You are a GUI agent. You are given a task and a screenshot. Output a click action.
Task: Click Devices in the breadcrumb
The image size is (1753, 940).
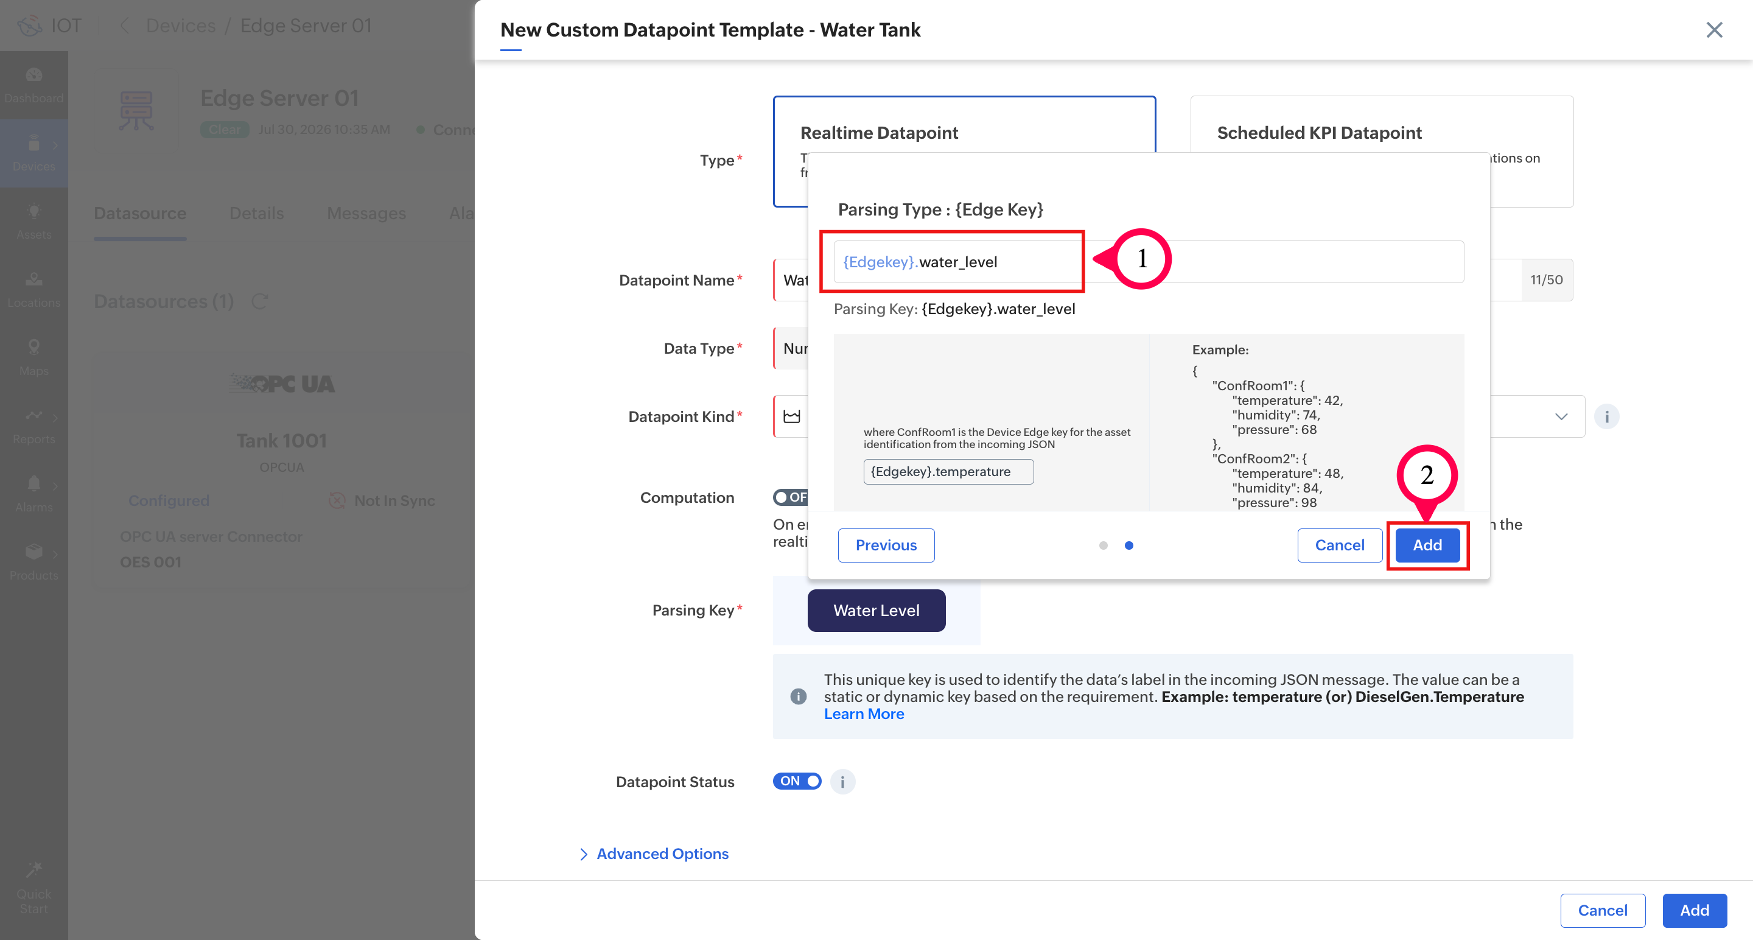180,26
